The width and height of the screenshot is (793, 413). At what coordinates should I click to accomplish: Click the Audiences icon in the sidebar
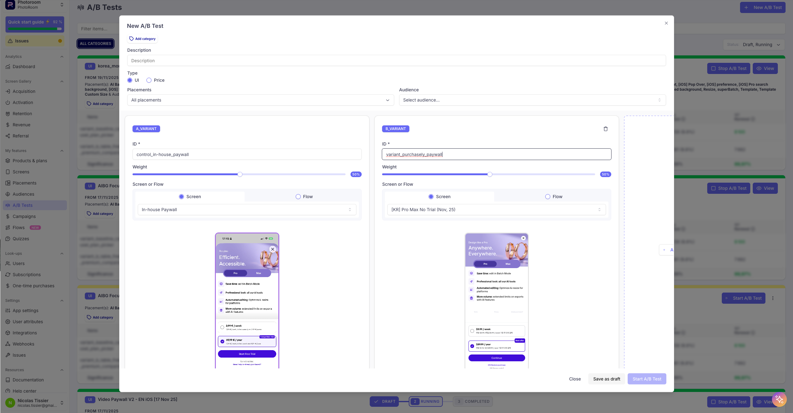point(8,194)
